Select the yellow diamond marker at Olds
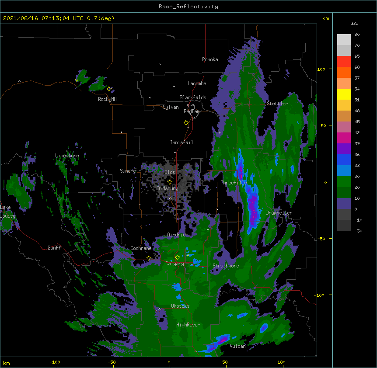This screenshot has height=368, width=377. click(170, 182)
